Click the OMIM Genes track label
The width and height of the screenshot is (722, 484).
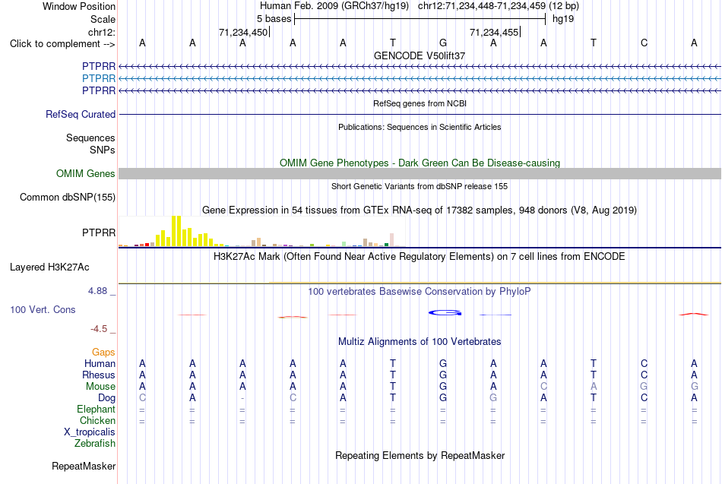point(86,173)
